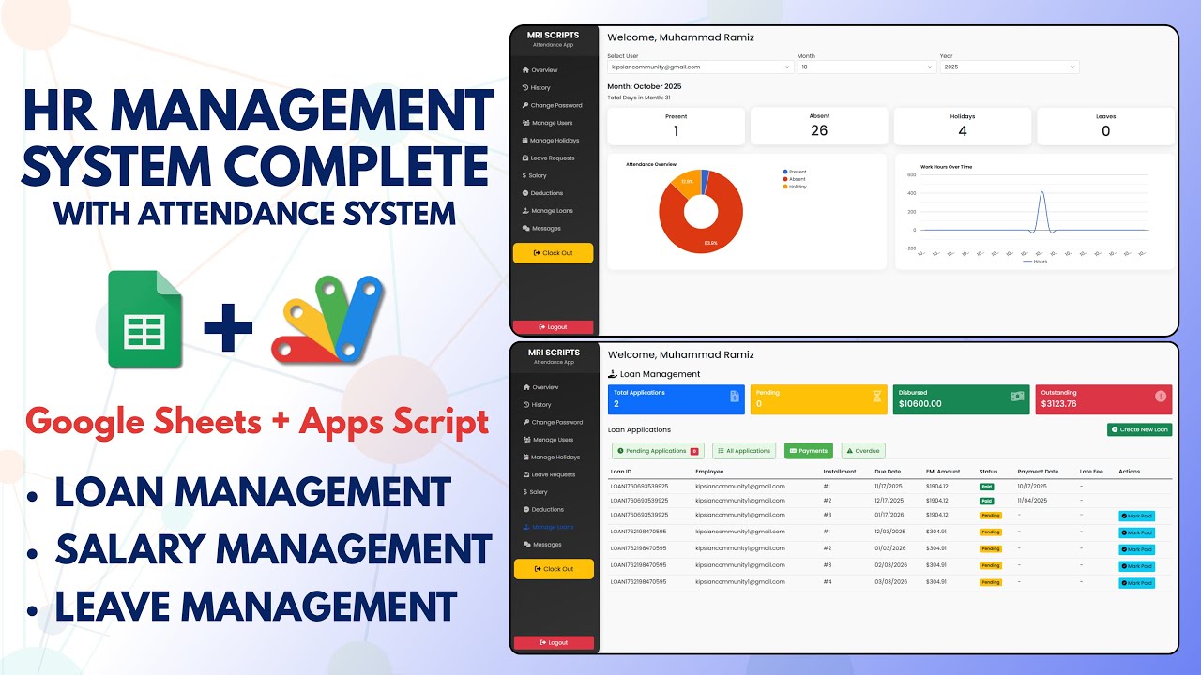Viewport: 1201px width, 675px height.
Task: Click Manage Holidays calendar icon in attendance dashboard sidebar
Action: point(526,141)
